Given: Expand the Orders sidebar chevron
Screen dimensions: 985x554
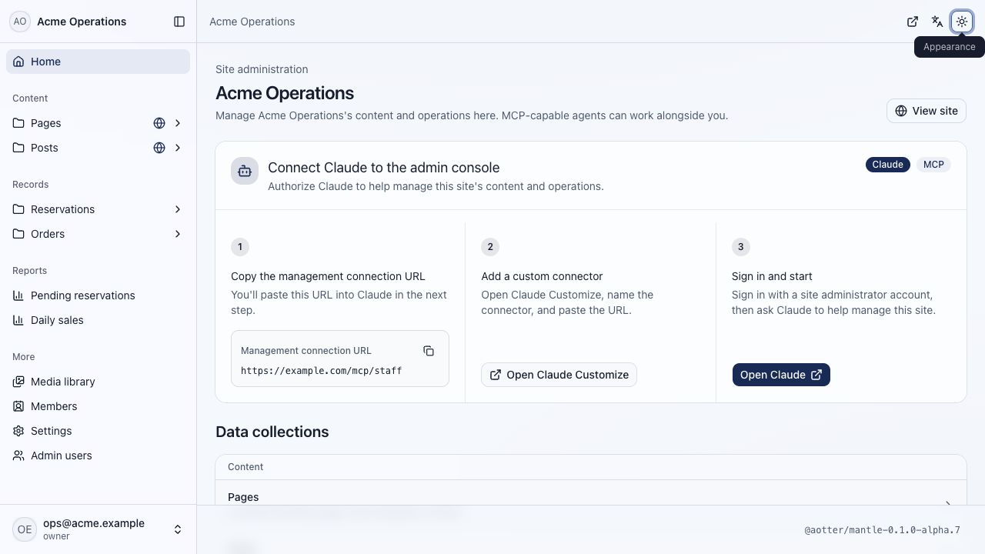Looking at the screenshot, I should tap(178, 234).
